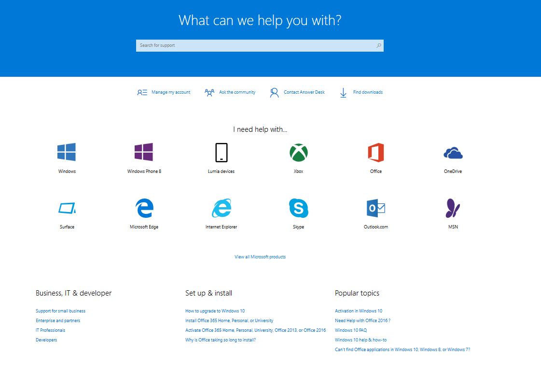541x368 pixels.
Task: Choose the Office product icon
Action: [376, 152]
